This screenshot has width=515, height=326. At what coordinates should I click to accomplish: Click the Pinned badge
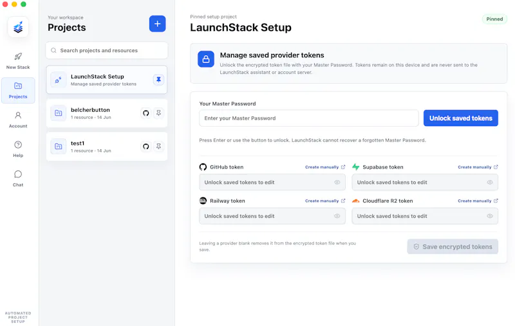[x=494, y=19]
